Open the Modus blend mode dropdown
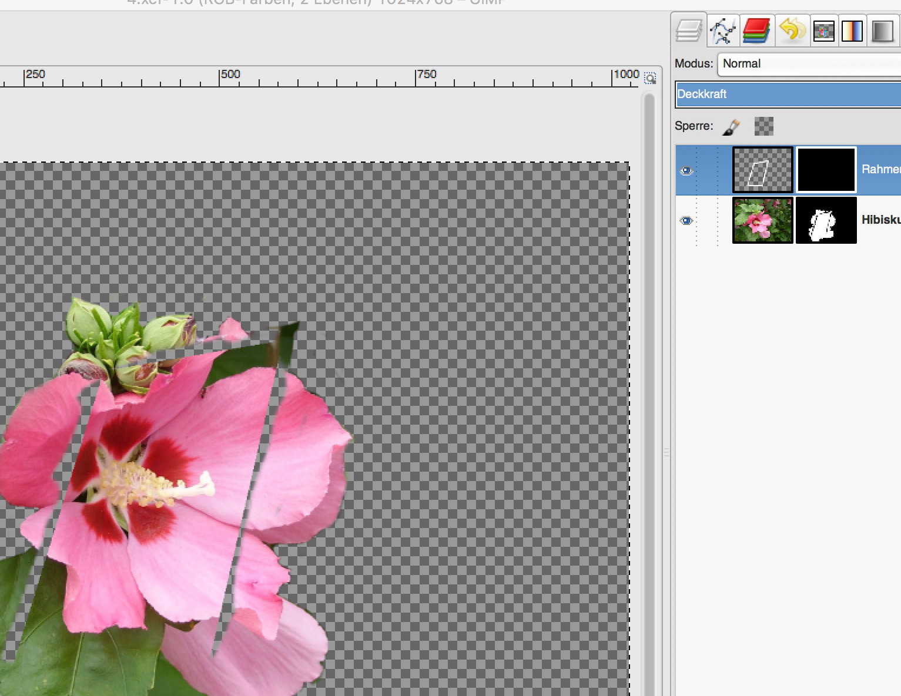 coord(809,64)
